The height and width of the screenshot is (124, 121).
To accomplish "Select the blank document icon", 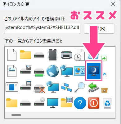I will point(12,55).
